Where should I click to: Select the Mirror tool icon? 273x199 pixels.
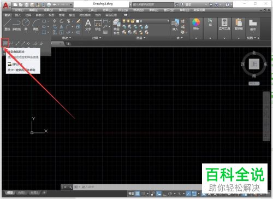pos(62,27)
